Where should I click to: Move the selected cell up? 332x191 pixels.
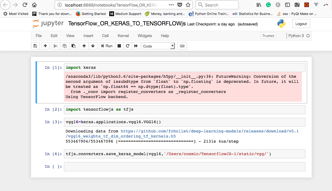(84, 46)
